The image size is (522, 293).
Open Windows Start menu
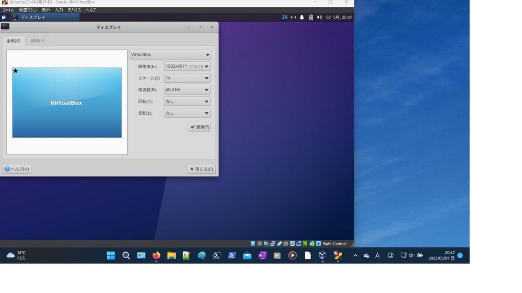pyautogui.click(x=111, y=256)
